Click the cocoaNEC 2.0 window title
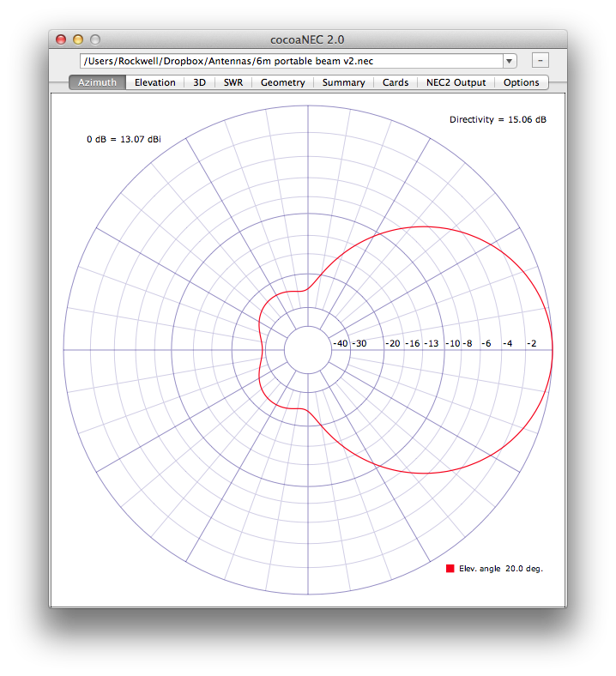This screenshot has height=676, width=616. (x=307, y=39)
